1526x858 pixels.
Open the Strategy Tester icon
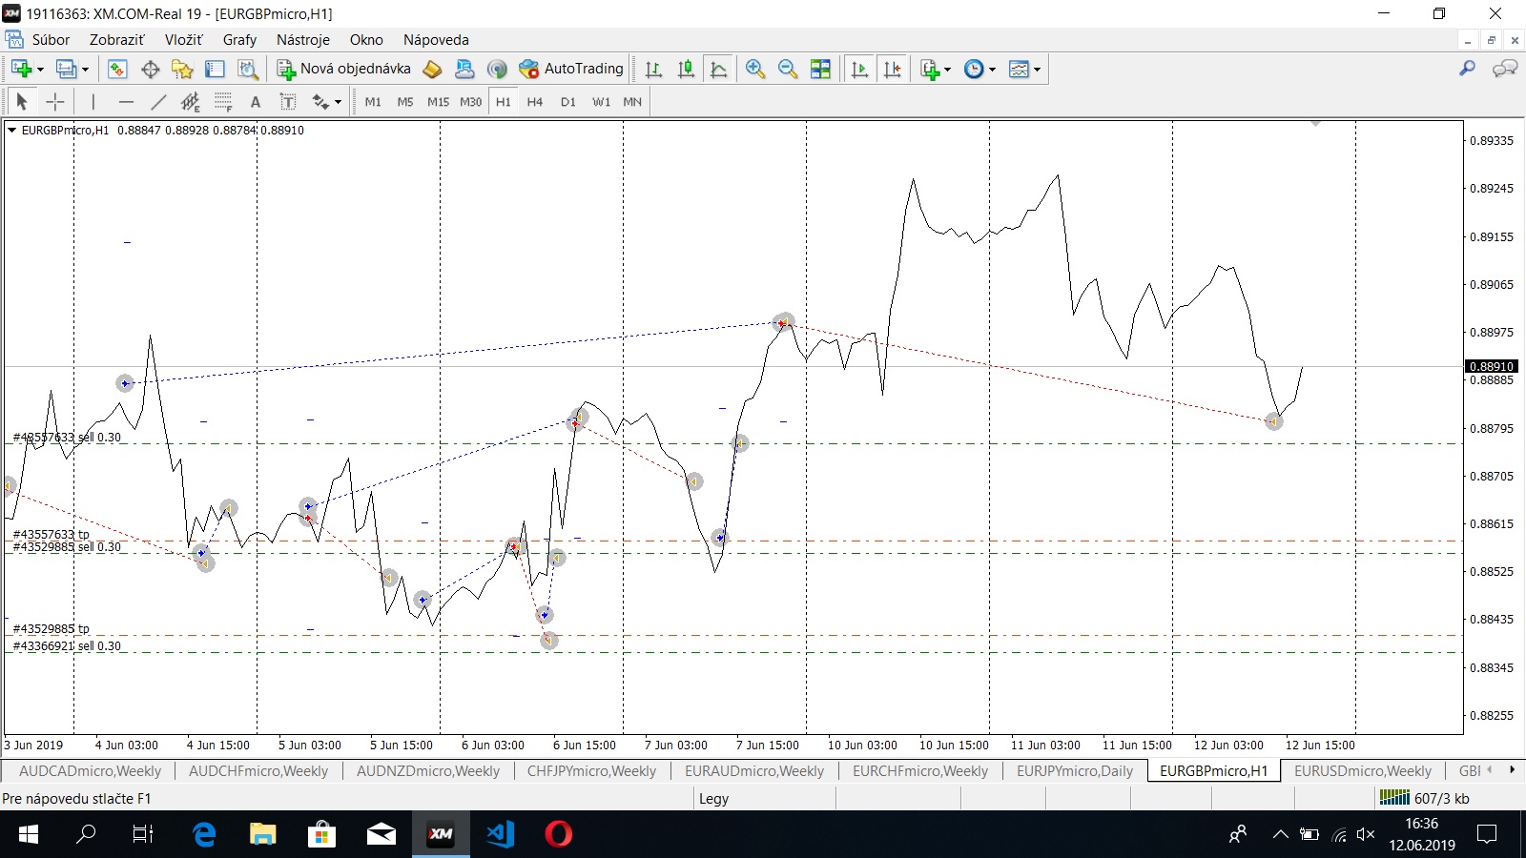[x=247, y=69]
